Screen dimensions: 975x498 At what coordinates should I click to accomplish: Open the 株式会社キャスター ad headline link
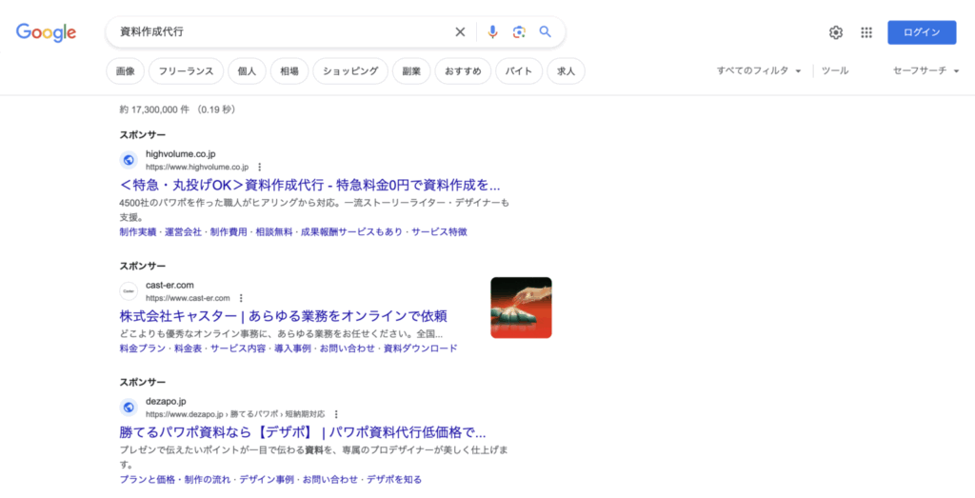283,315
